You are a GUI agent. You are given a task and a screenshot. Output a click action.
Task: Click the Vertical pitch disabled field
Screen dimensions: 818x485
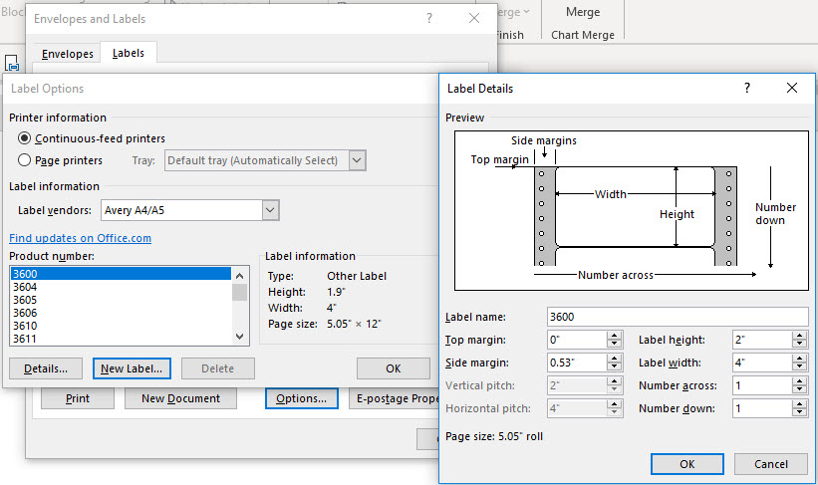point(577,386)
